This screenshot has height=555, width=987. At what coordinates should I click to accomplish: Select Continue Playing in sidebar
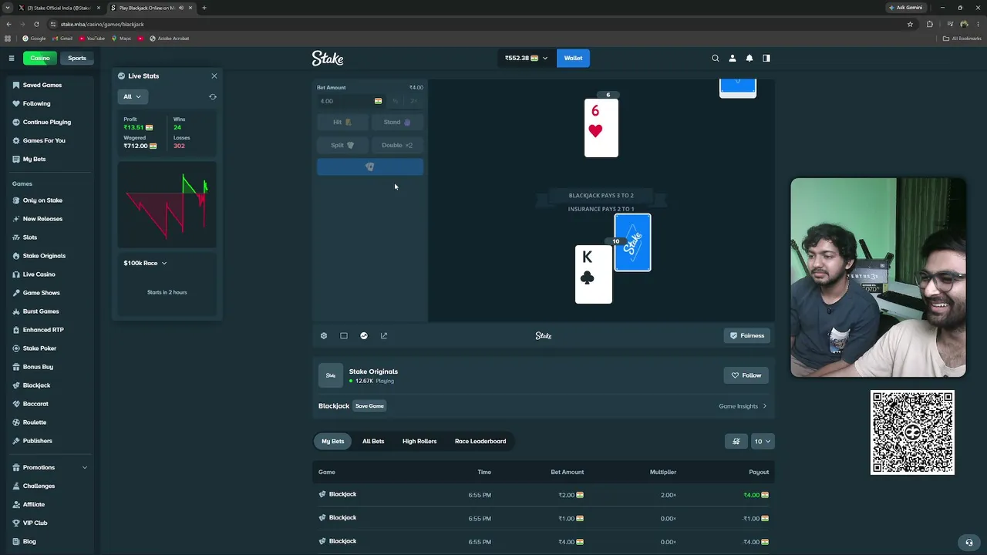[48, 122]
